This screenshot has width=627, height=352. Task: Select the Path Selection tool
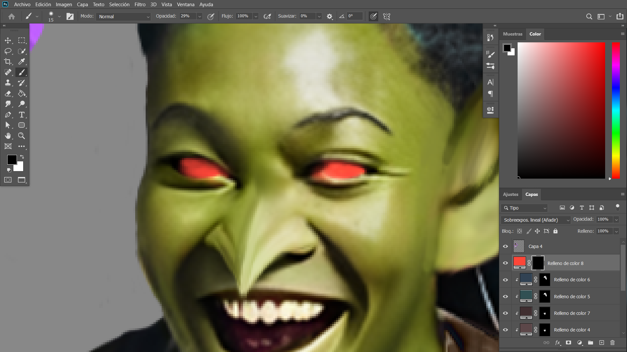(8, 125)
